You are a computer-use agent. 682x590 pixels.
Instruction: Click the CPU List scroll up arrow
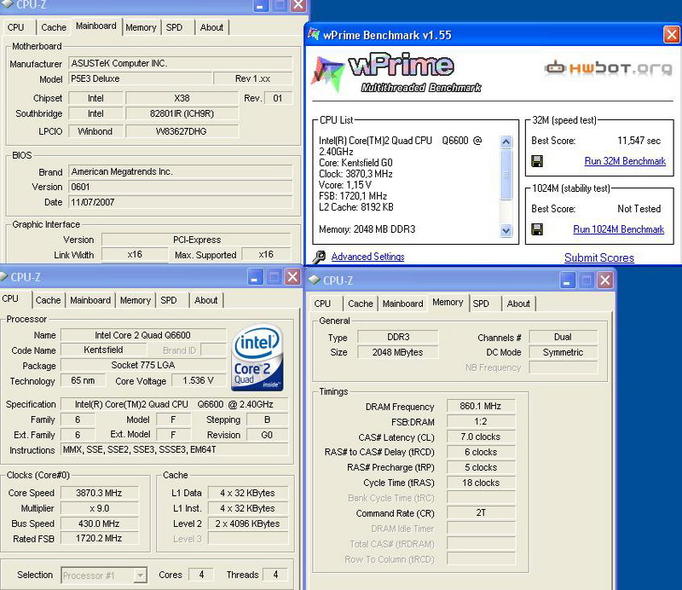[506, 142]
